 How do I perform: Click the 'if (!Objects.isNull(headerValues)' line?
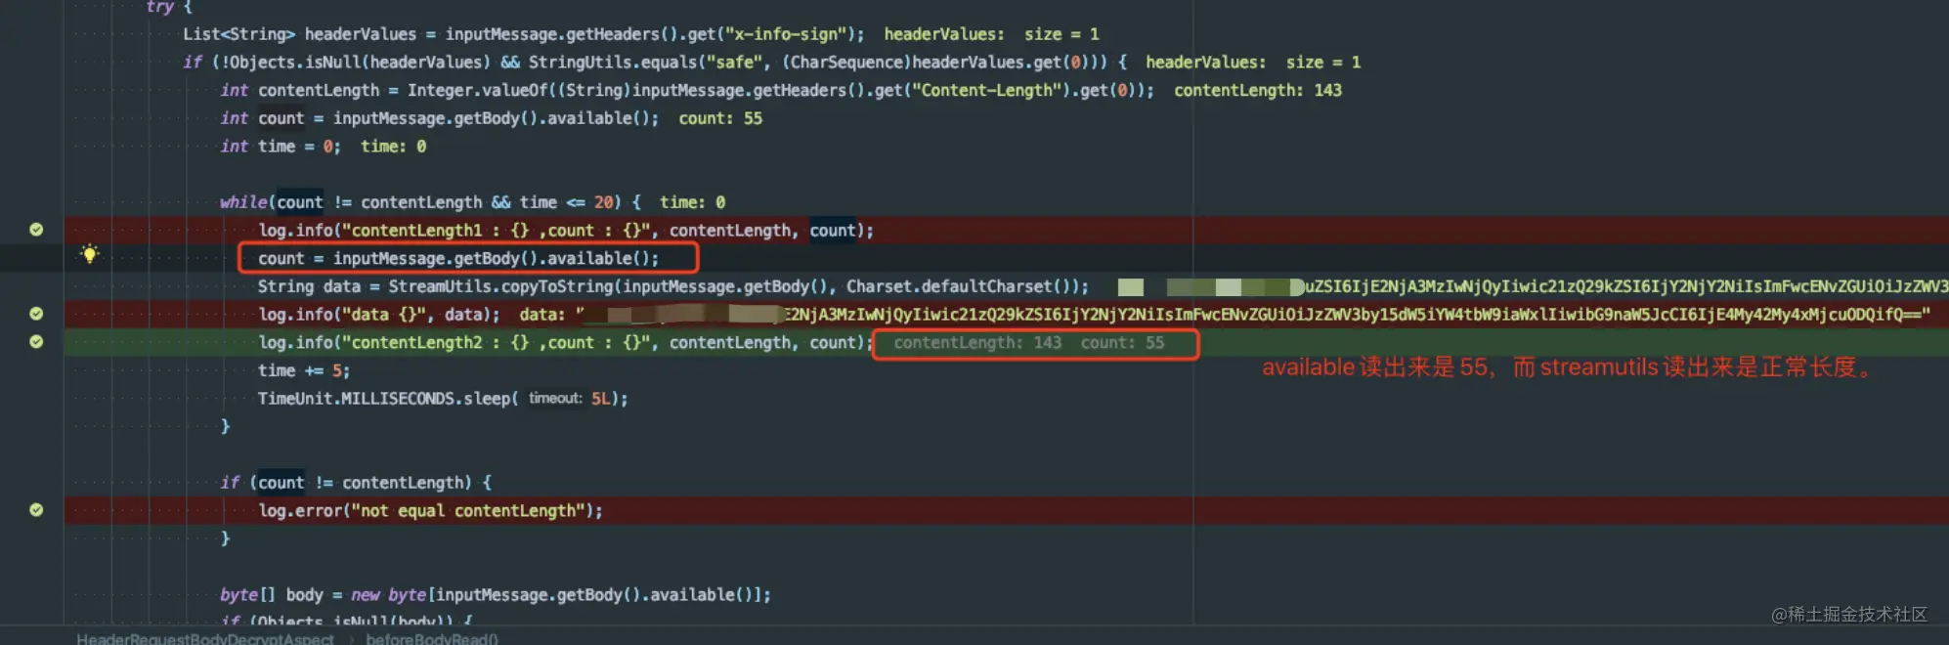[x=655, y=63]
